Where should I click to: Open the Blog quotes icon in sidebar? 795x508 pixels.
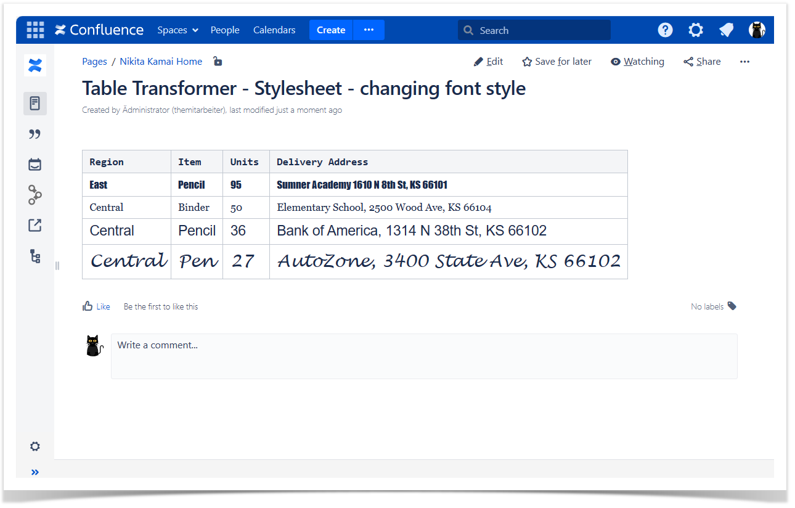point(35,134)
